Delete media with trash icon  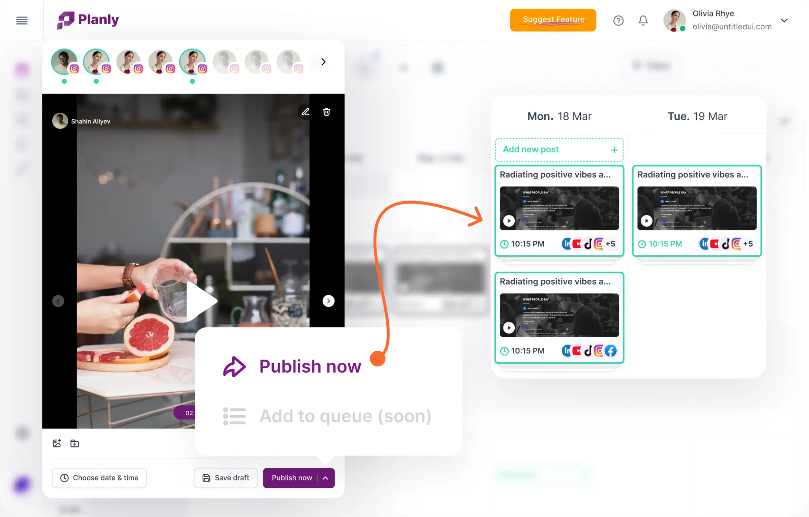click(x=326, y=112)
